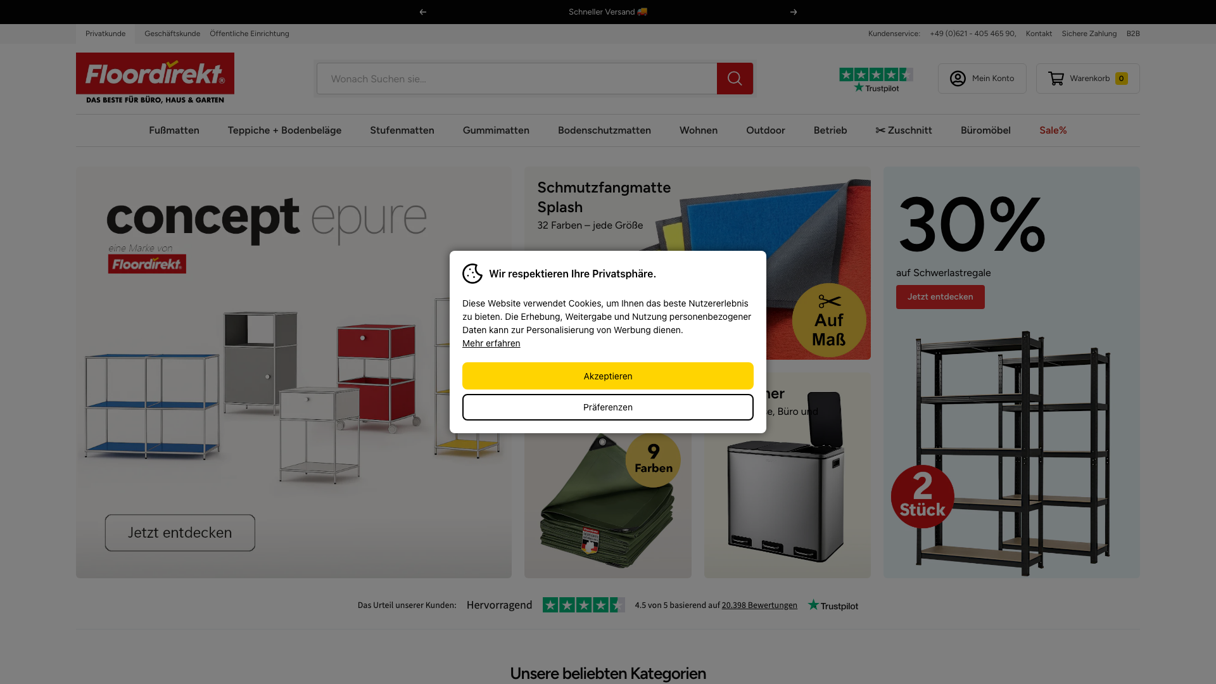1216x684 pixels.
Task: Switch to Geschäftskunde tab
Action: point(172,34)
